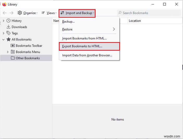
Task: Click the Name column header
Action: pos(56,21)
